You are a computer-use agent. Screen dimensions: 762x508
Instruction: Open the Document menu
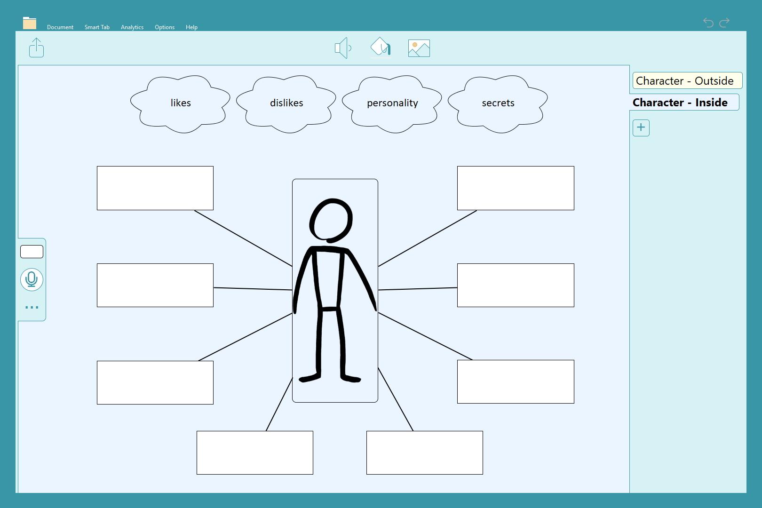[60, 27]
